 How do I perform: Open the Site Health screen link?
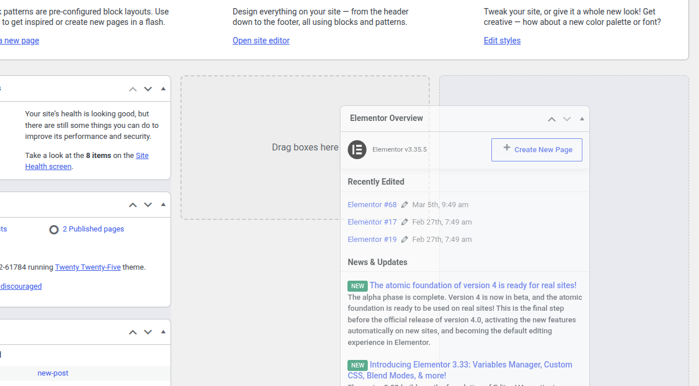tap(87, 161)
